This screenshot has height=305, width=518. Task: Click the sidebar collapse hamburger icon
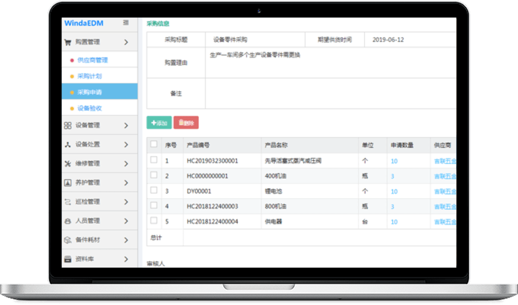click(126, 23)
